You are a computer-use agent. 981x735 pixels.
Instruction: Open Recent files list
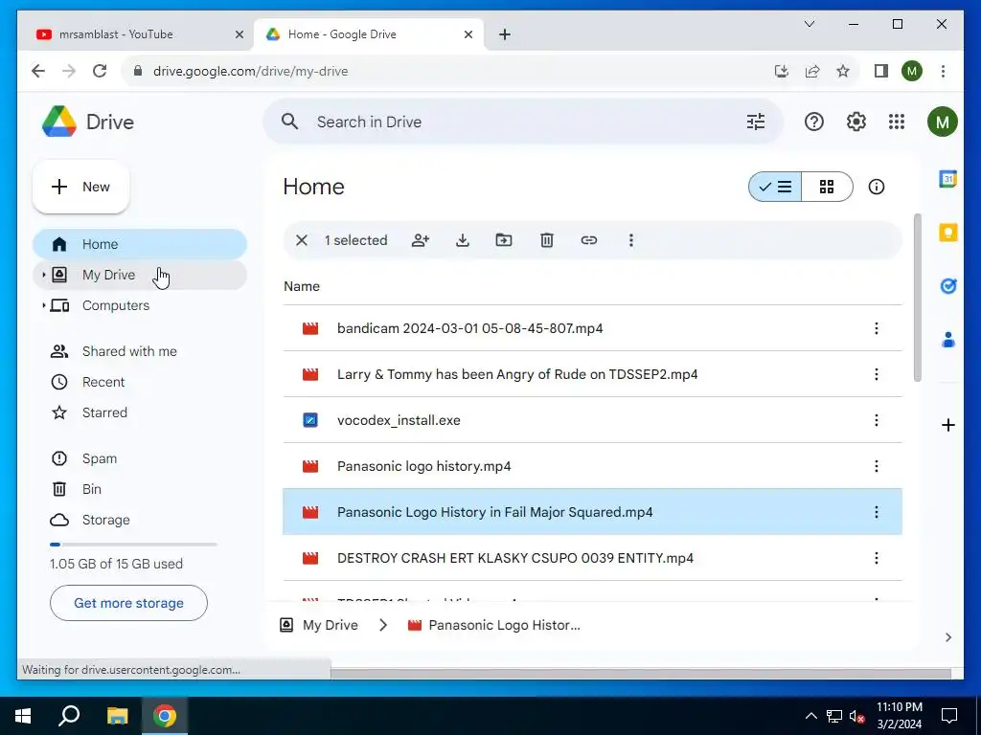click(x=140, y=382)
